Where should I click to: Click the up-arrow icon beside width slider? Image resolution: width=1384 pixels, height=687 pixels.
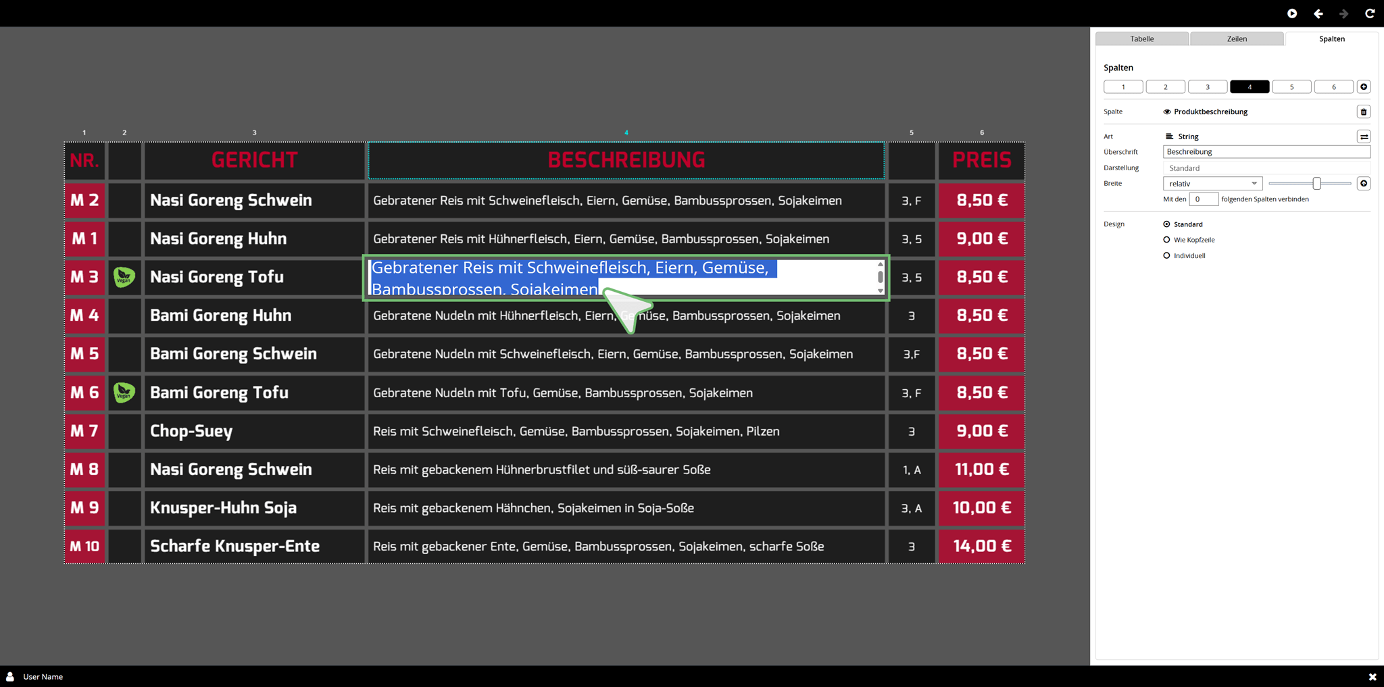[x=1363, y=184]
